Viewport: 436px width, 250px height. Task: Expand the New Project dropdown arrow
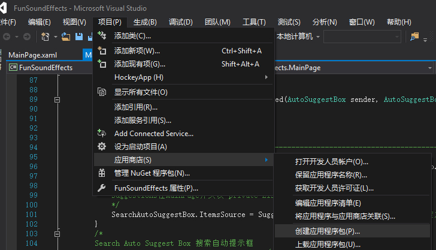pyautogui.click(x=55, y=37)
